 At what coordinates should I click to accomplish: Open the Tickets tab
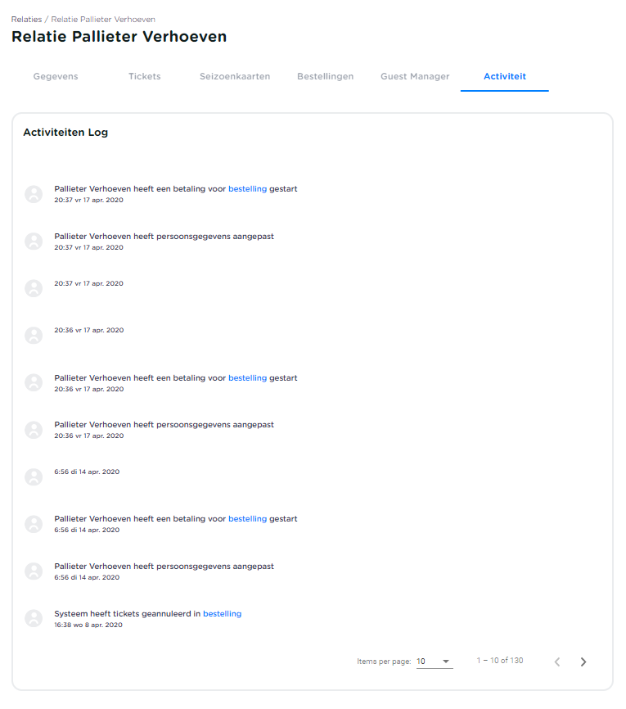click(x=145, y=76)
